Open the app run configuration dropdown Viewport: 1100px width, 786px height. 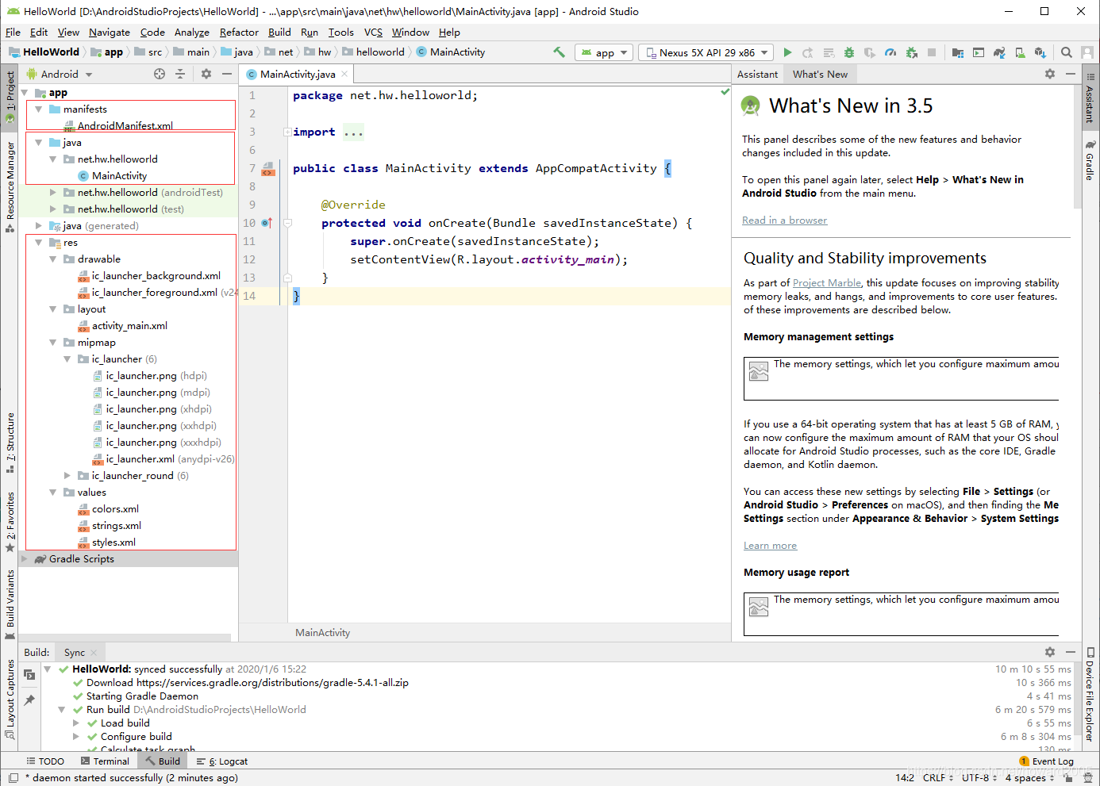[x=605, y=52]
